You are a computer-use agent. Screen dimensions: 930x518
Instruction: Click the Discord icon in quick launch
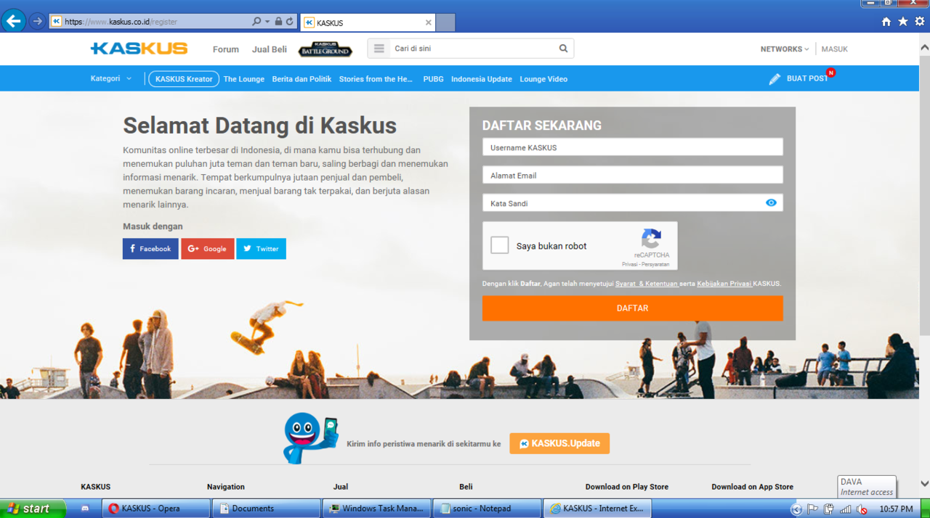[x=85, y=509]
